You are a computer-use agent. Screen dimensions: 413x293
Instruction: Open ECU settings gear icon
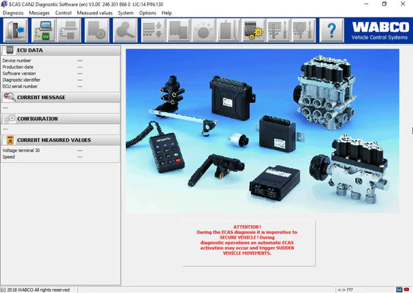[253, 30]
